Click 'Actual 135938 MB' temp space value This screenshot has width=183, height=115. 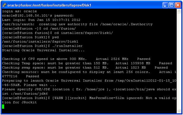(x=133, y=63)
